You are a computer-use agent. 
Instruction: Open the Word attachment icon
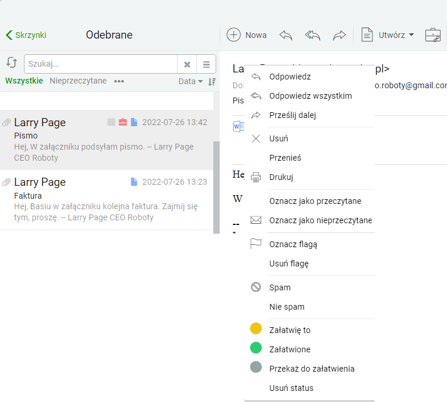(x=238, y=126)
